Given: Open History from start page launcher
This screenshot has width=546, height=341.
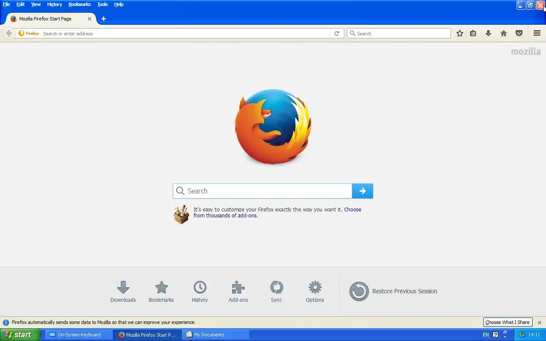Looking at the screenshot, I should click(200, 292).
